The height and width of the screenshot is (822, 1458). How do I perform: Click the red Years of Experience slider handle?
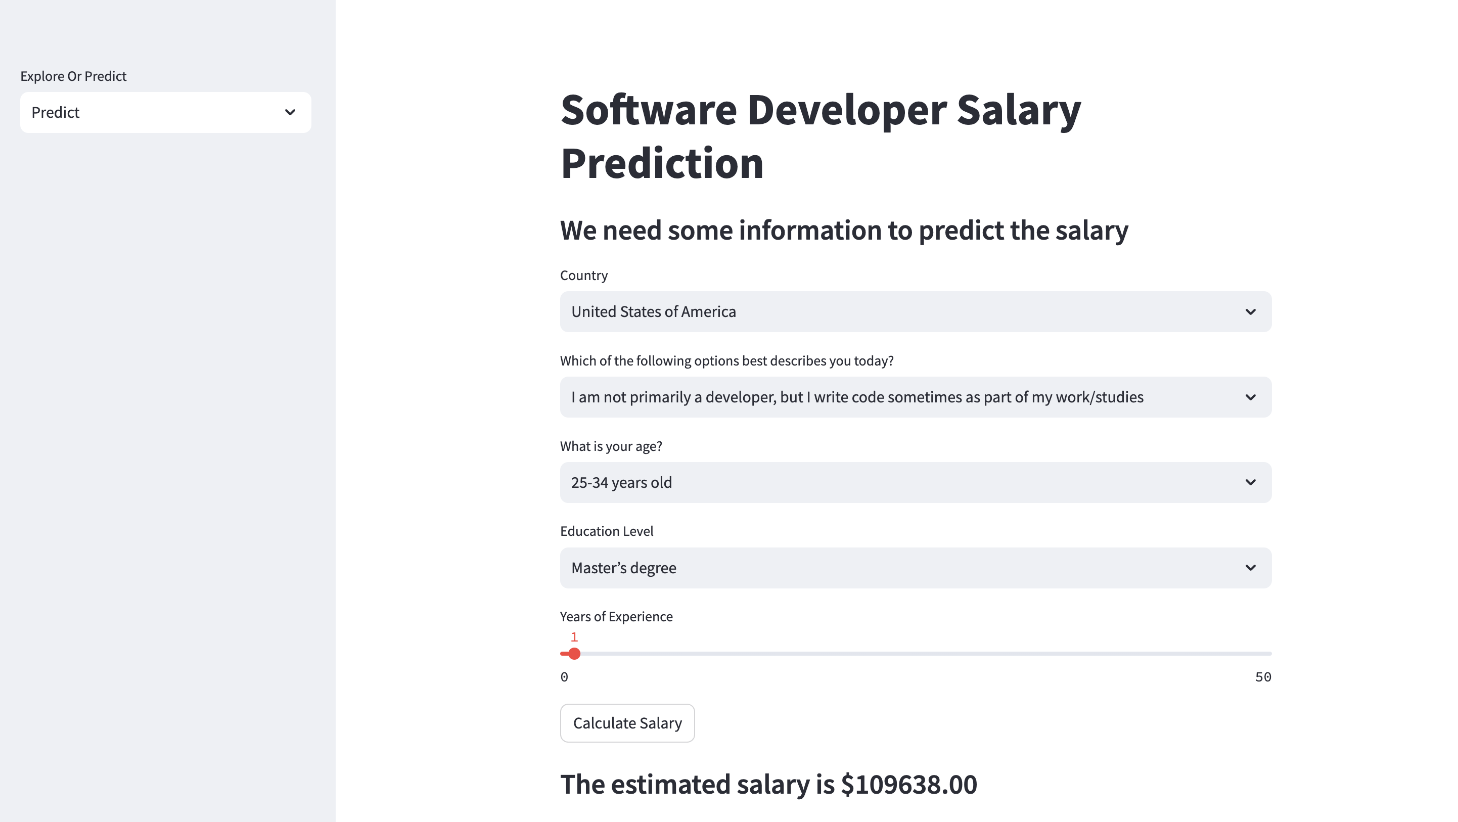(574, 654)
